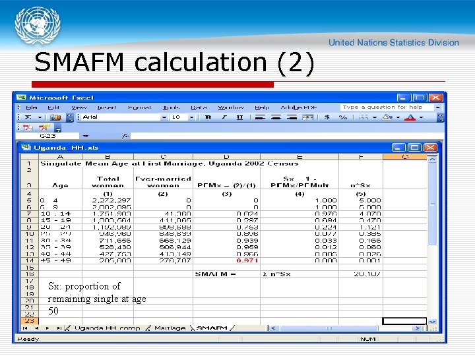
Task: Go to first sheet tab arrow
Action: 25,328
